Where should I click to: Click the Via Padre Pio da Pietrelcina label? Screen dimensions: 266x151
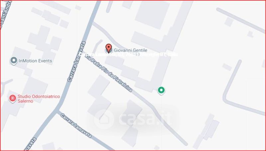click(109, 74)
